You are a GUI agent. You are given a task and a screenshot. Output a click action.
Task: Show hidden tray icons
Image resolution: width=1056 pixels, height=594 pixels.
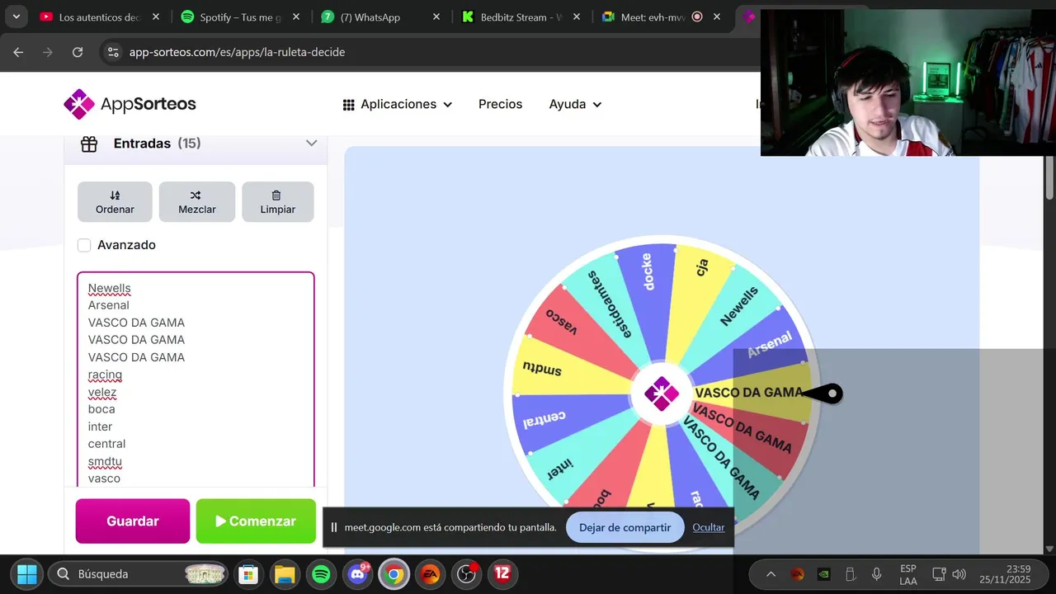click(771, 574)
